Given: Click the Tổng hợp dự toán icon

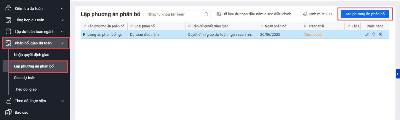Looking at the screenshot, I should point(9,20).
